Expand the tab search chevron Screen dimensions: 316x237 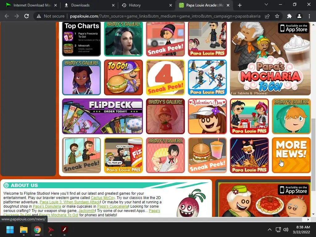[x=266, y=4]
